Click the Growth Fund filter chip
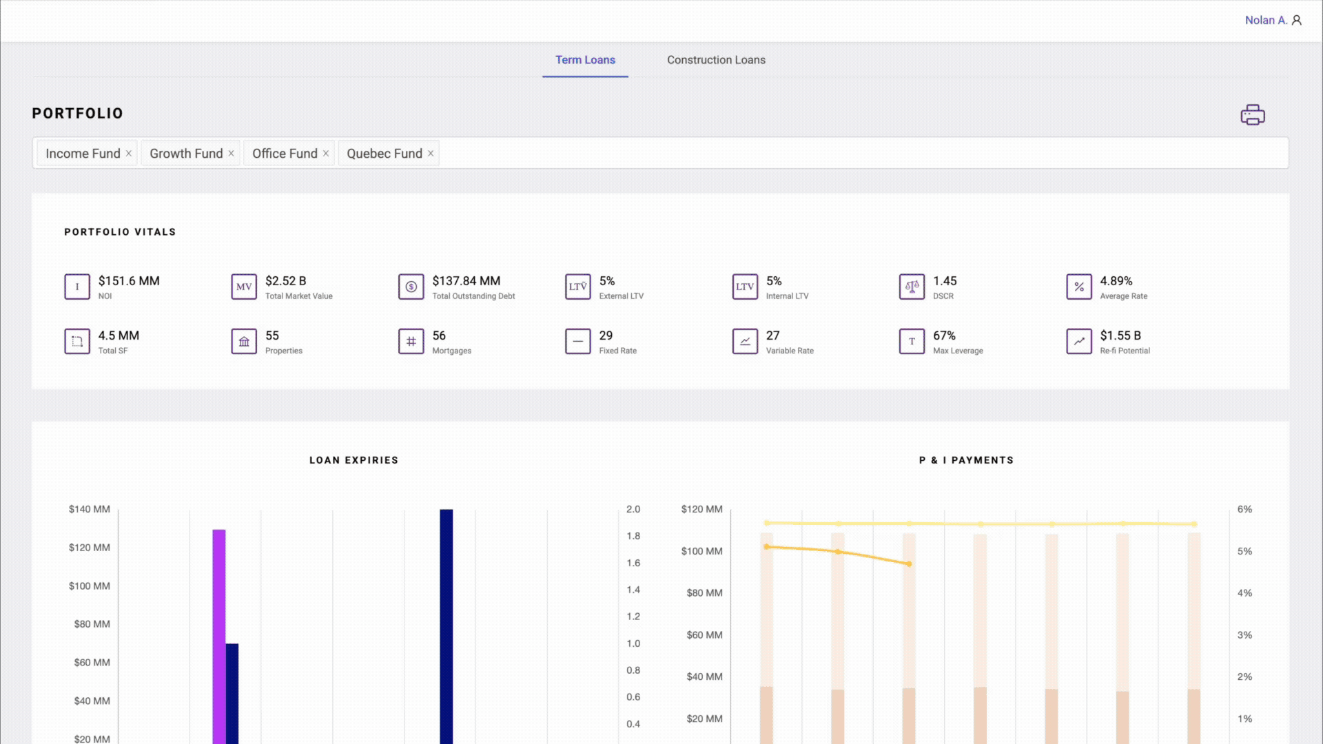 (185, 153)
